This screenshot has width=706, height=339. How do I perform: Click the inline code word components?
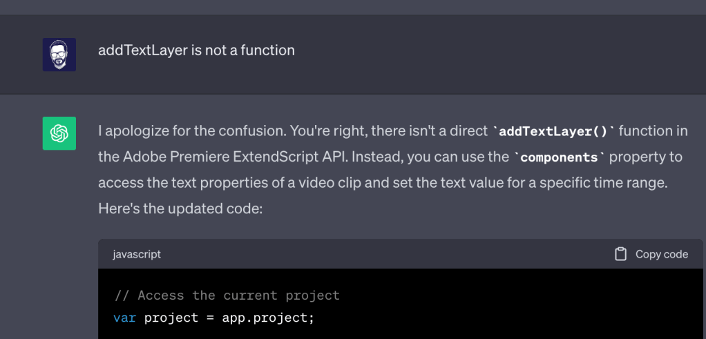559,157
